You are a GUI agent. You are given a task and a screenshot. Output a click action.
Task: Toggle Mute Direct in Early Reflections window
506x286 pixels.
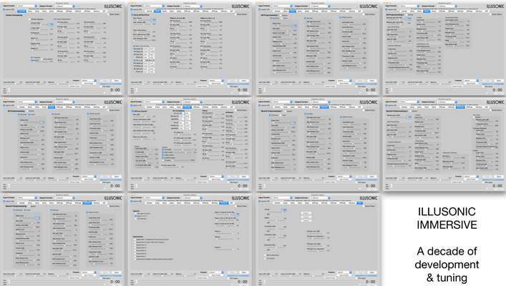235,14
